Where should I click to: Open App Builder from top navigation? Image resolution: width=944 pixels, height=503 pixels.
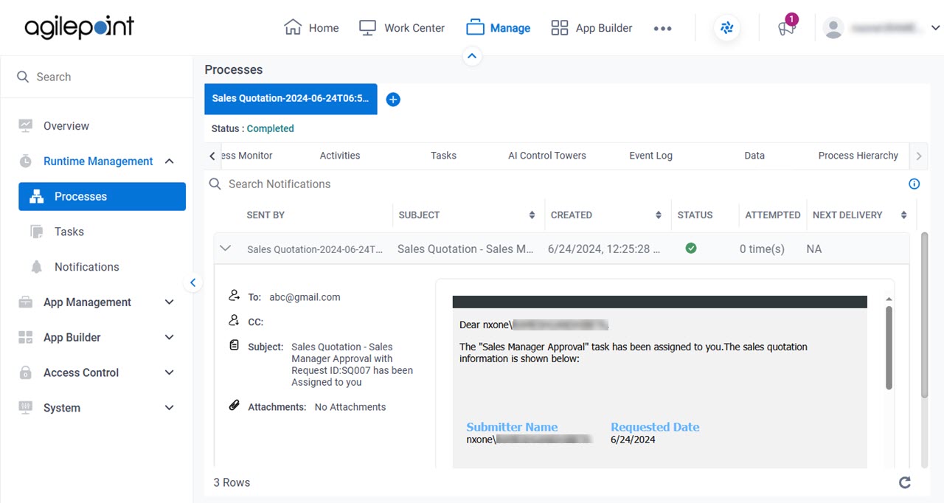(591, 28)
